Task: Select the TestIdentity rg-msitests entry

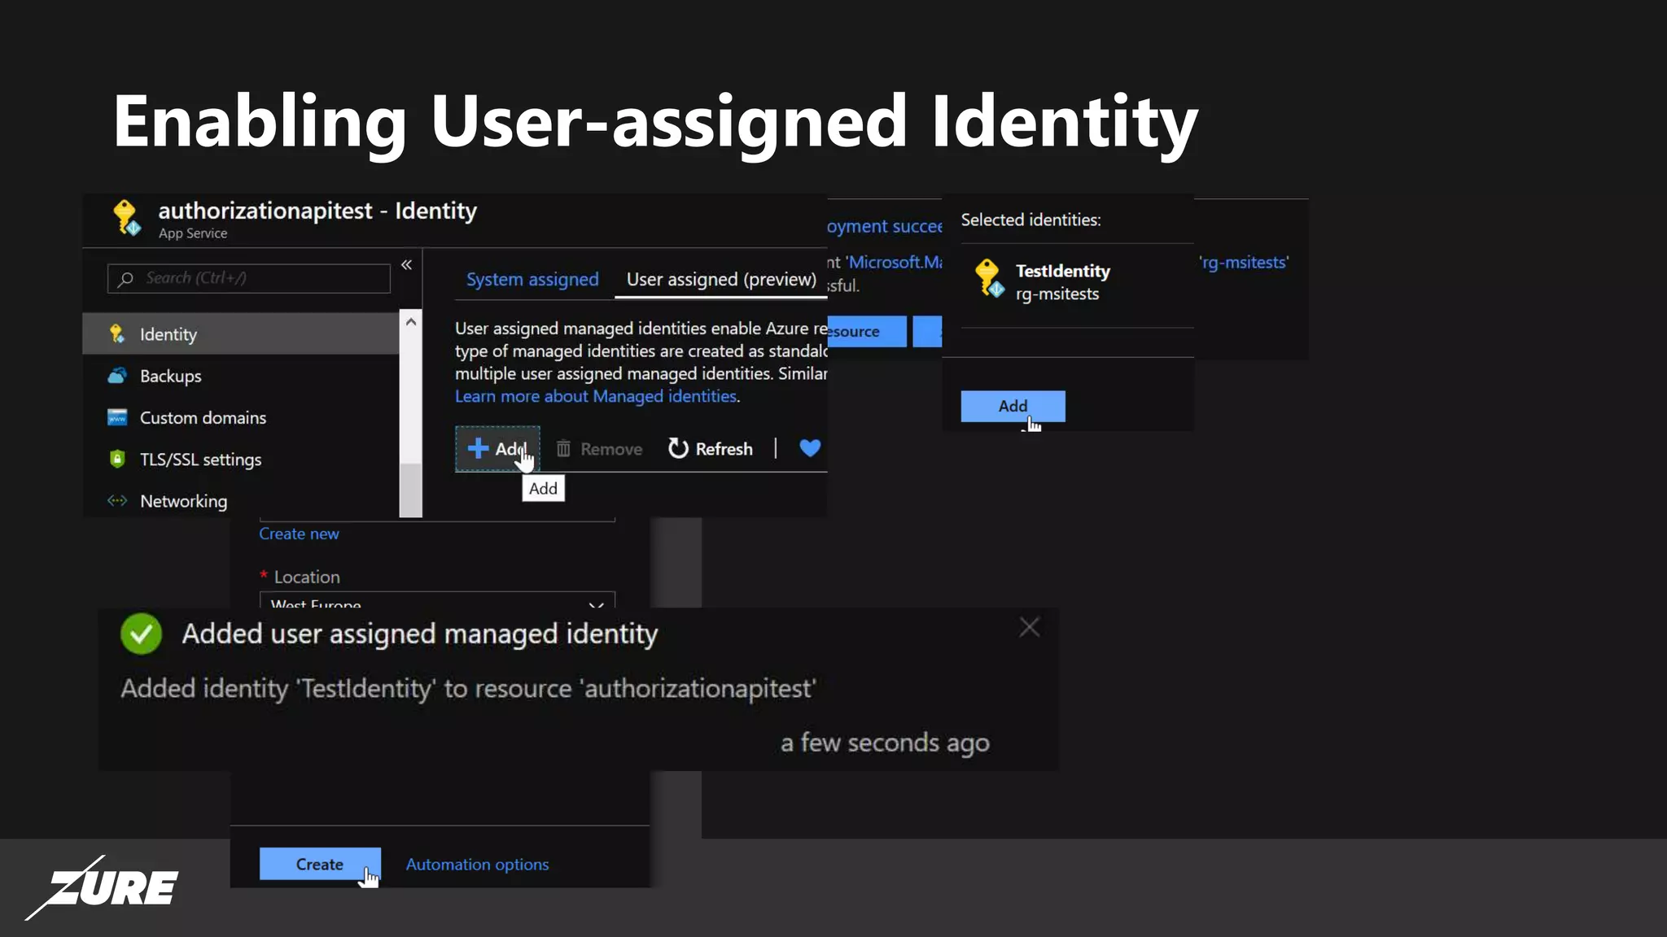Action: coord(1077,281)
